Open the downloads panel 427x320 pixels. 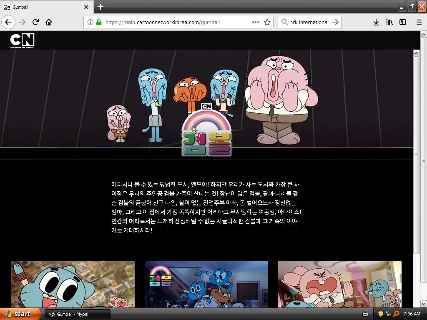coord(376,22)
